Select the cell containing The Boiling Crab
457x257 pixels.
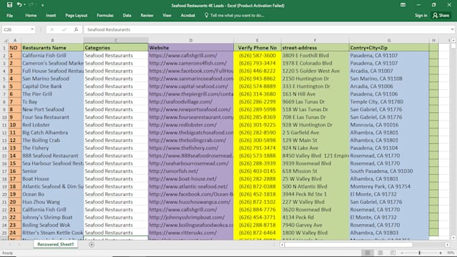pos(52,141)
